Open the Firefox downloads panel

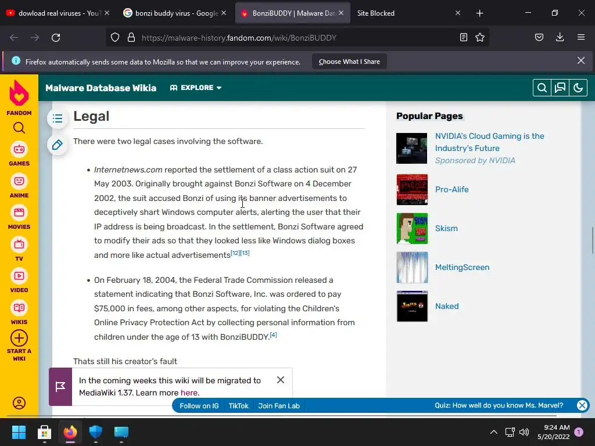560,38
